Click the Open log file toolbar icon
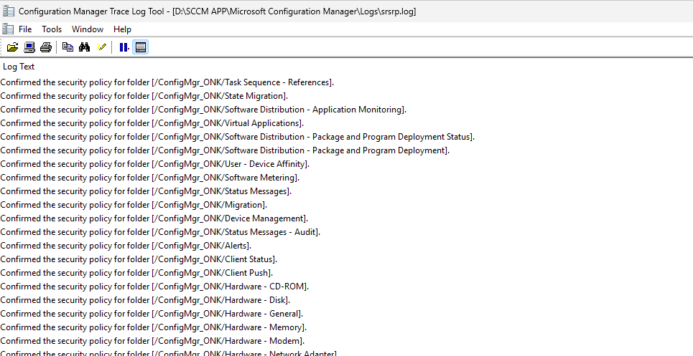Screen dimensions: 693x356 (x=12, y=47)
